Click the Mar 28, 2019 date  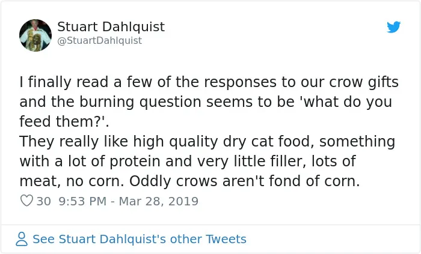click(x=158, y=201)
